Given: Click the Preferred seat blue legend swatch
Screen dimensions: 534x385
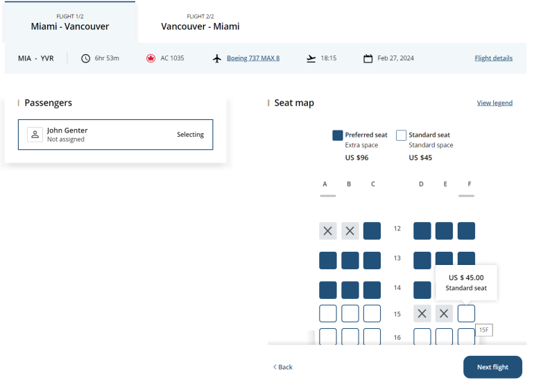Looking at the screenshot, I should (338, 135).
